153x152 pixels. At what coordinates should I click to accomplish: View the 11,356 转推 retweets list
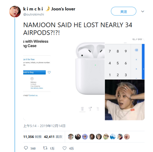pyautogui.click(x=32, y=137)
